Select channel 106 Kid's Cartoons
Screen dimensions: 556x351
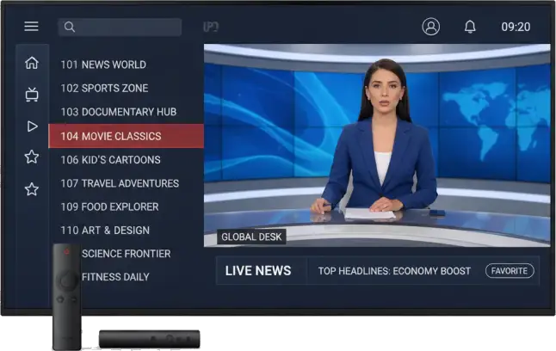point(110,159)
